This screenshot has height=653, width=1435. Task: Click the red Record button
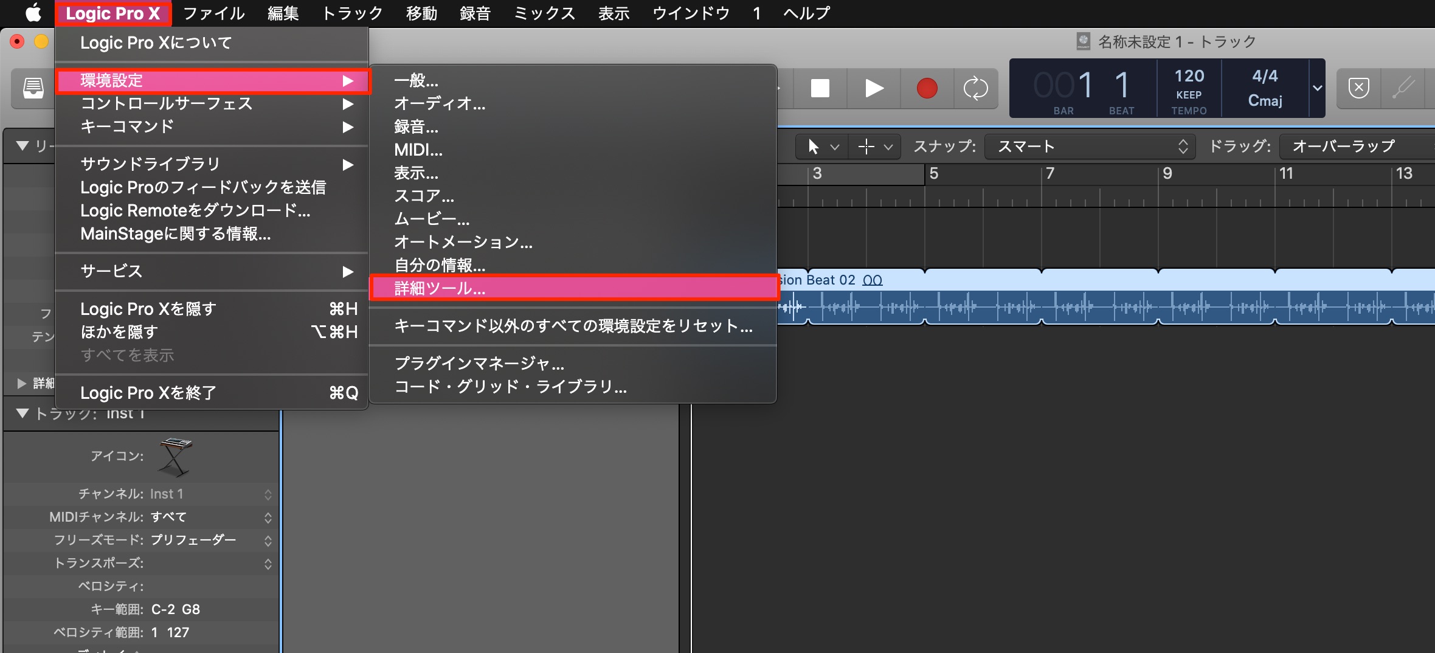[927, 89]
